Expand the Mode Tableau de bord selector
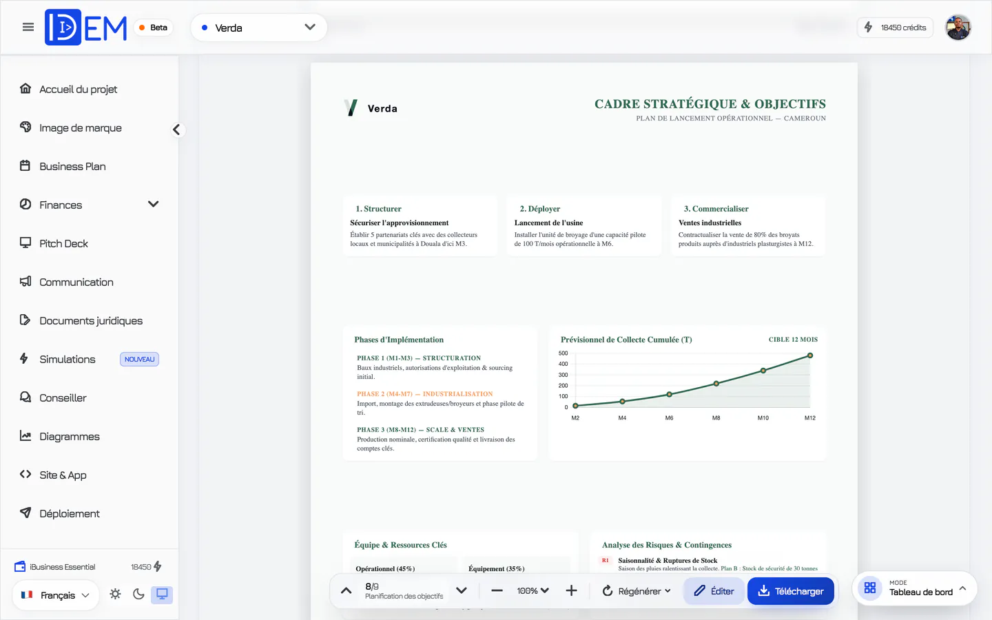 [915, 588]
